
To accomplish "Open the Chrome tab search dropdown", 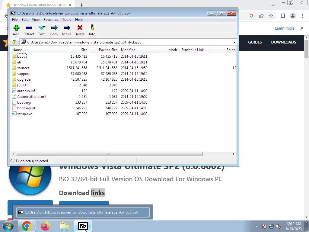I will pos(273,5).
